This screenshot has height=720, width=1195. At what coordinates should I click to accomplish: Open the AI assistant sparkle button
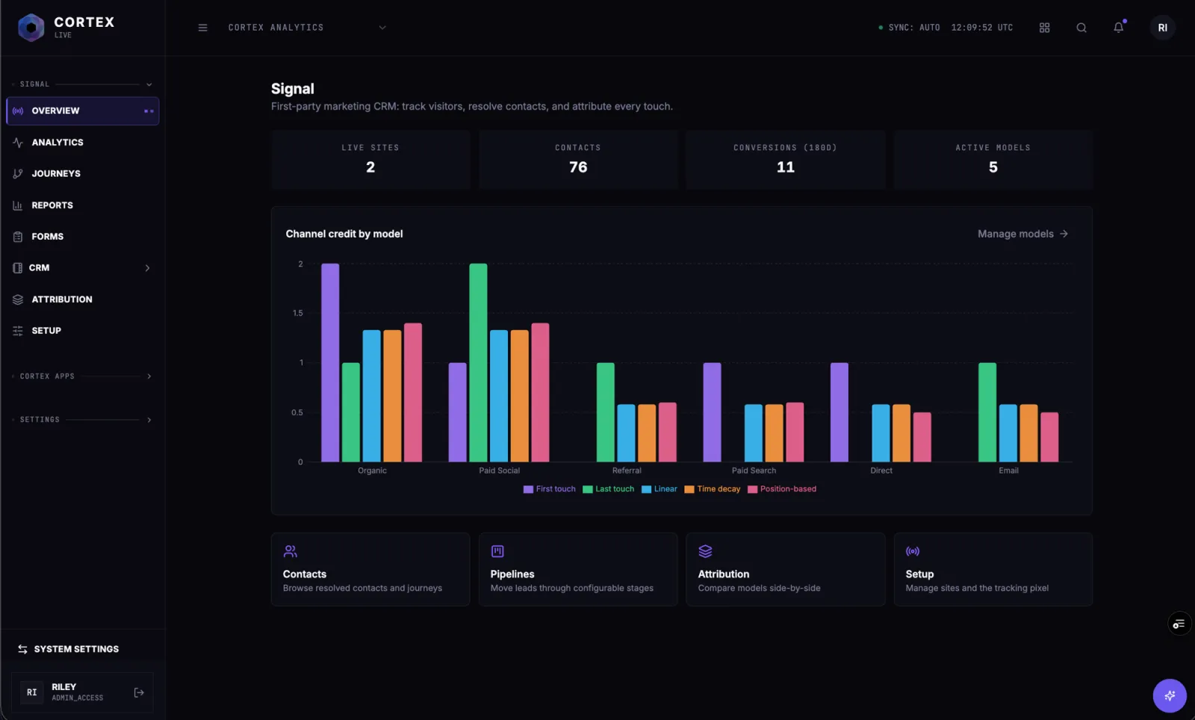coord(1170,695)
